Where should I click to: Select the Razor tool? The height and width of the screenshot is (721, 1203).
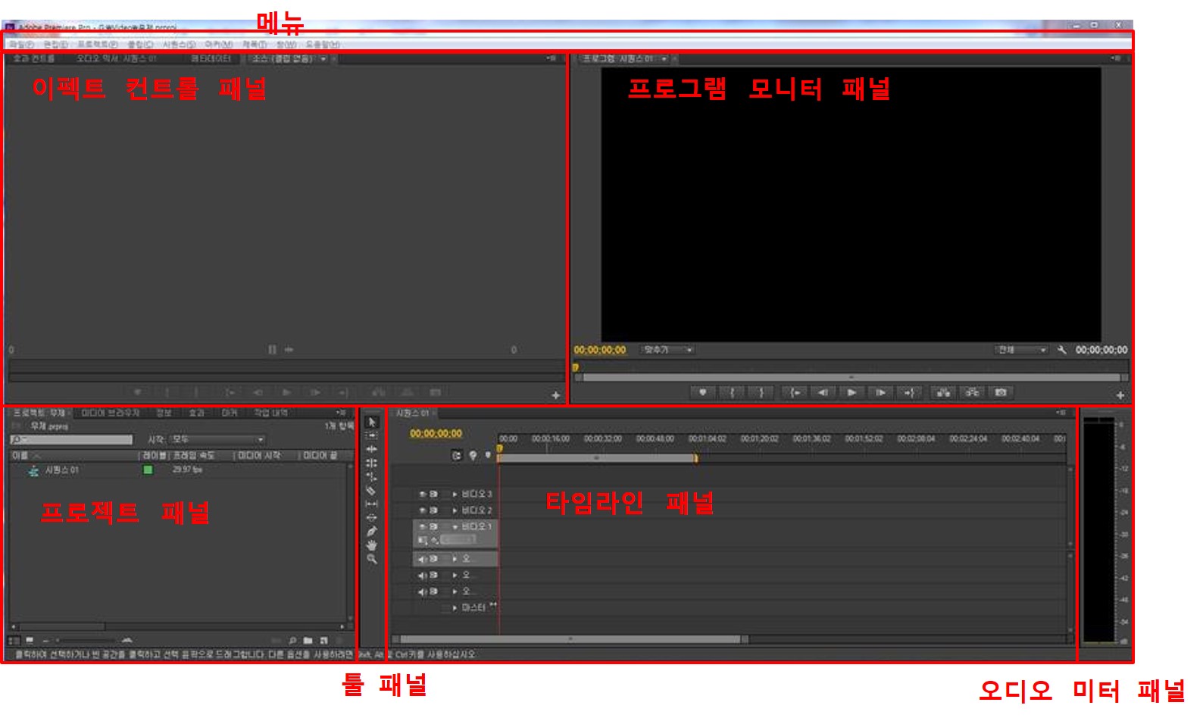coord(371,491)
